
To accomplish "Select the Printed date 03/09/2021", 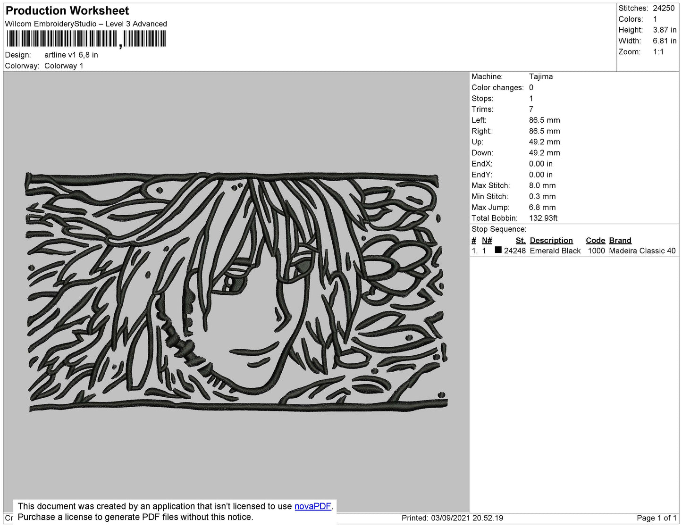I will tap(450, 518).
